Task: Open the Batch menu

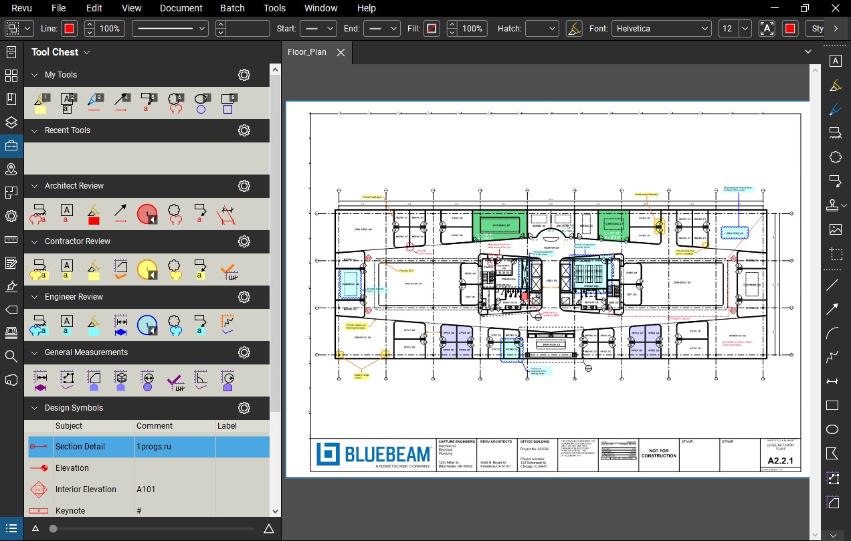Action: (232, 8)
